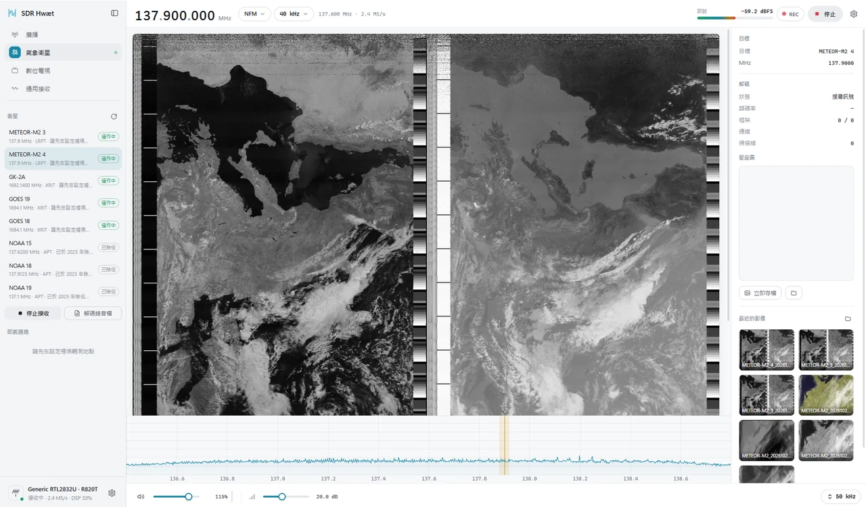Click the 停止接收 stop receiving button

(x=33, y=313)
